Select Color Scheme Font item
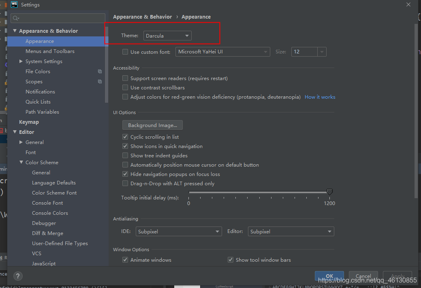The image size is (421, 288). click(x=54, y=193)
